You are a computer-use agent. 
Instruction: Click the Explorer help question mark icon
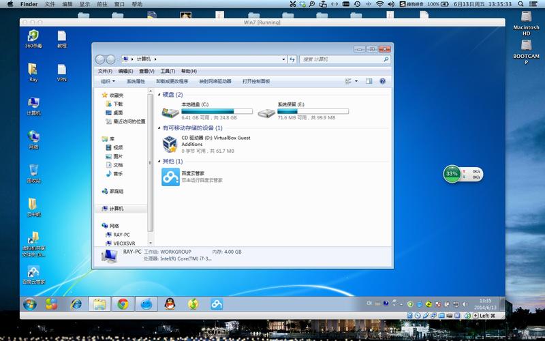coord(382,81)
